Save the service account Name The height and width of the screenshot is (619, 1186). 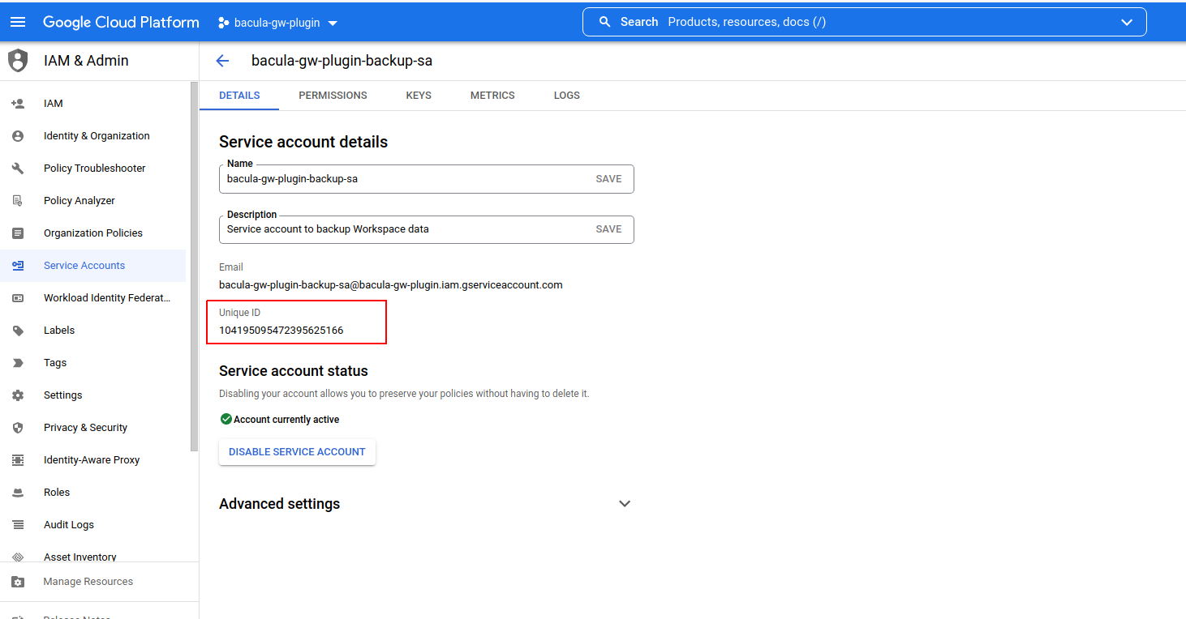pyautogui.click(x=608, y=179)
